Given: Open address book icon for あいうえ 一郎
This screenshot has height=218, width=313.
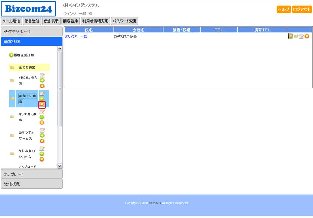Looking at the screenshot, I should pyautogui.click(x=290, y=36).
